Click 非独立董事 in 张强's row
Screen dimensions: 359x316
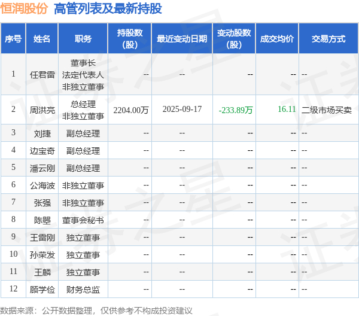tap(83, 203)
